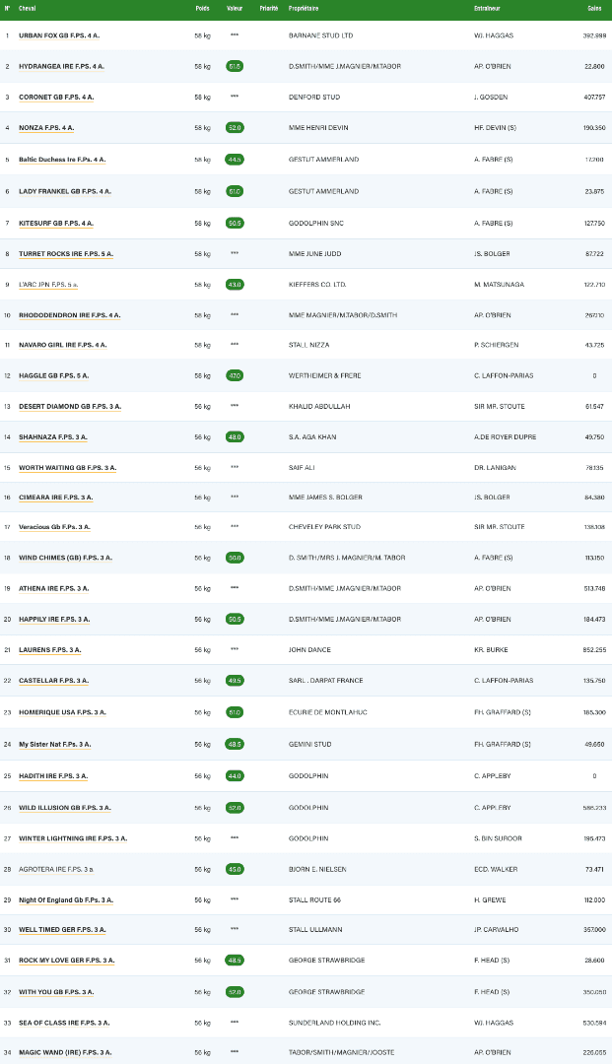
Task: Open the DESERT DIAMOND GB horse link
Action: (x=70, y=407)
